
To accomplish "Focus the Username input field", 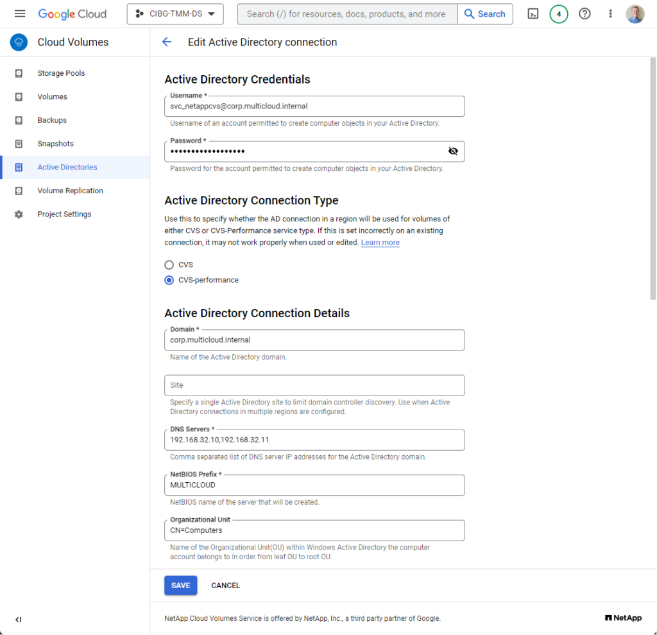I will tap(314, 106).
